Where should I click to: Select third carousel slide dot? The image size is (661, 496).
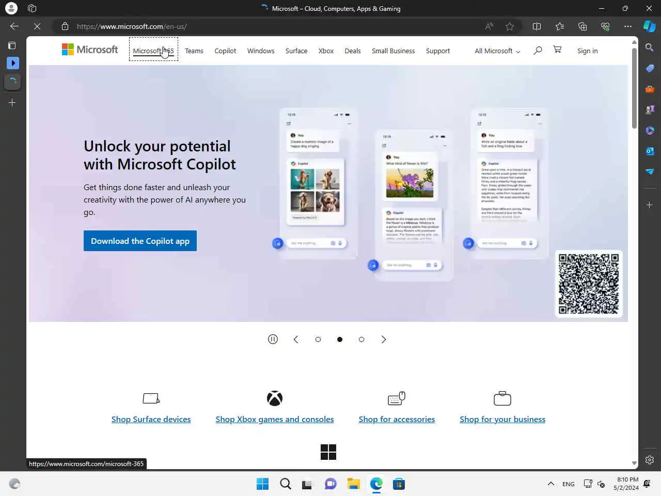click(361, 339)
